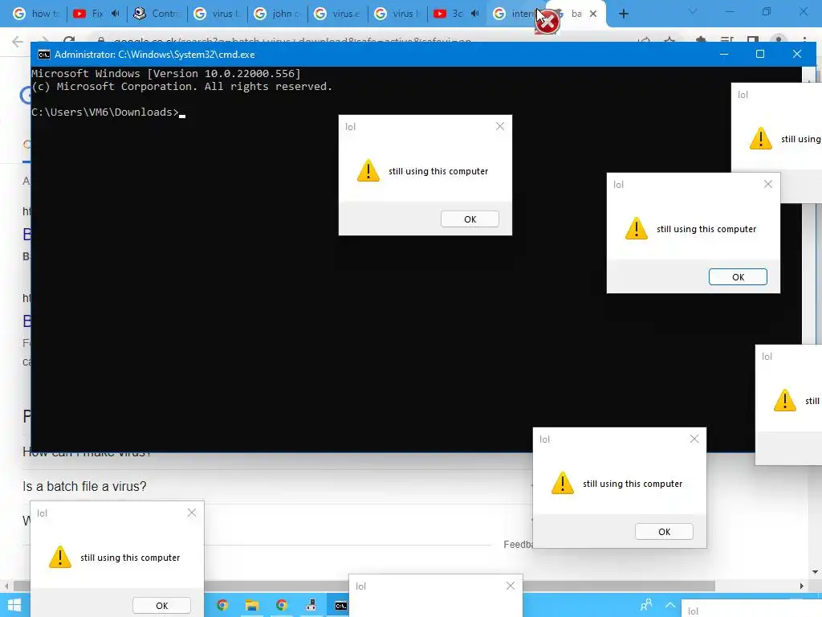Close the active 'ba' Chrome tab
822x617 pixels.
[x=593, y=14]
